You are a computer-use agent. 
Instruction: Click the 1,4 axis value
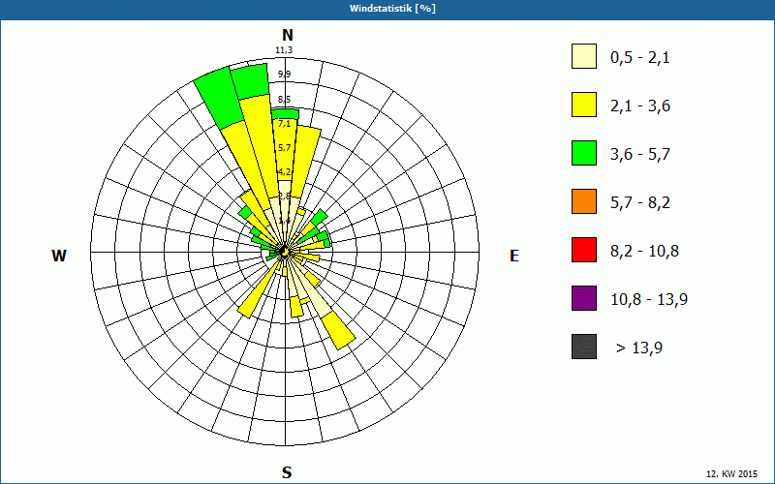[x=284, y=221]
